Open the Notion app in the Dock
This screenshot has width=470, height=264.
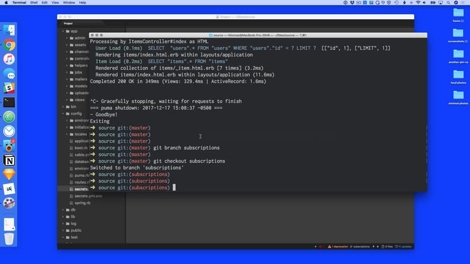pyautogui.click(x=9, y=160)
